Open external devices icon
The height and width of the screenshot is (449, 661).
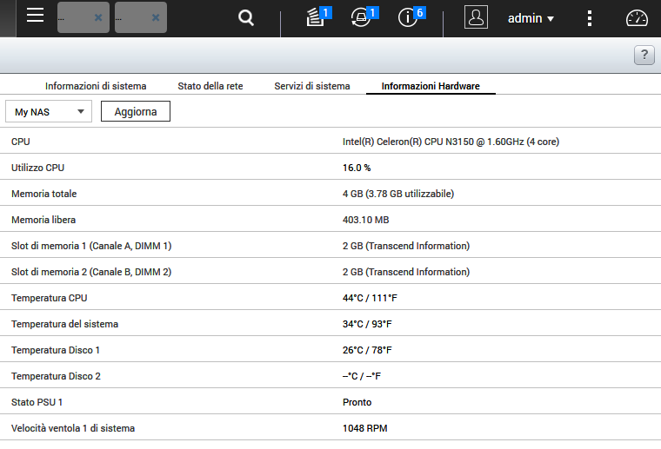(361, 17)
